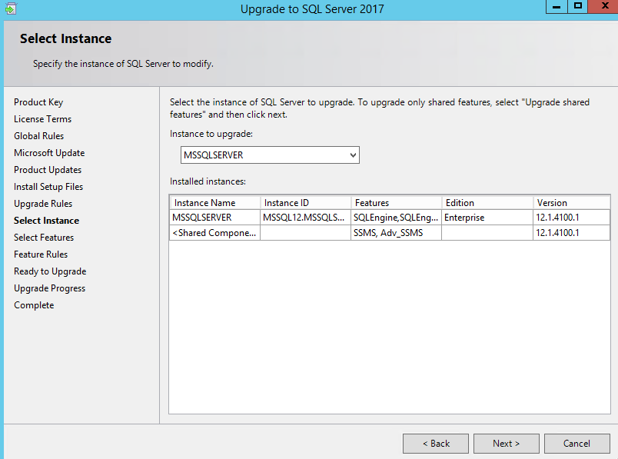Open the Complete step
Image resolution: width=618 pixels, height=459 pixels.
[34, 305]
